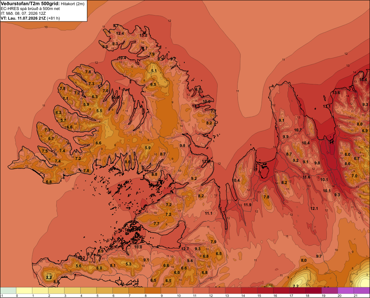Click the 5.3 temperature value

pos(128,264)
